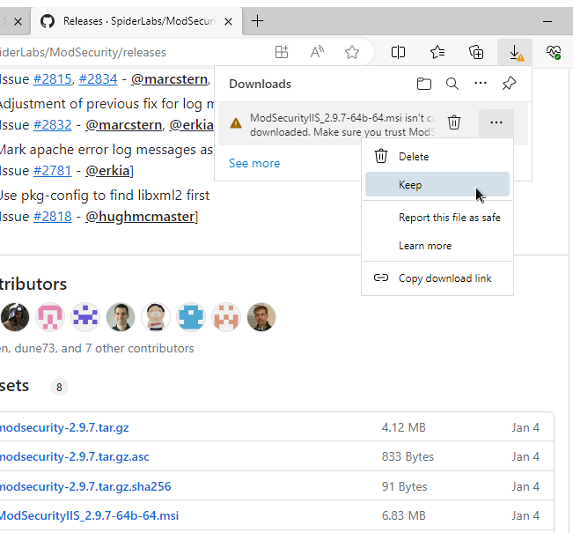Download modsecurity-2.9.7.tar.gz.sha256 asset
Viewport: 573px width, 533px height.
coord(85,486)
